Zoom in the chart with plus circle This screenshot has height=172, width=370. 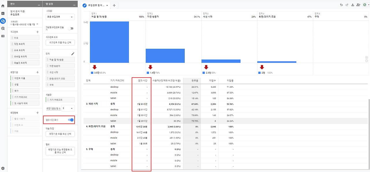click(367, 57)
